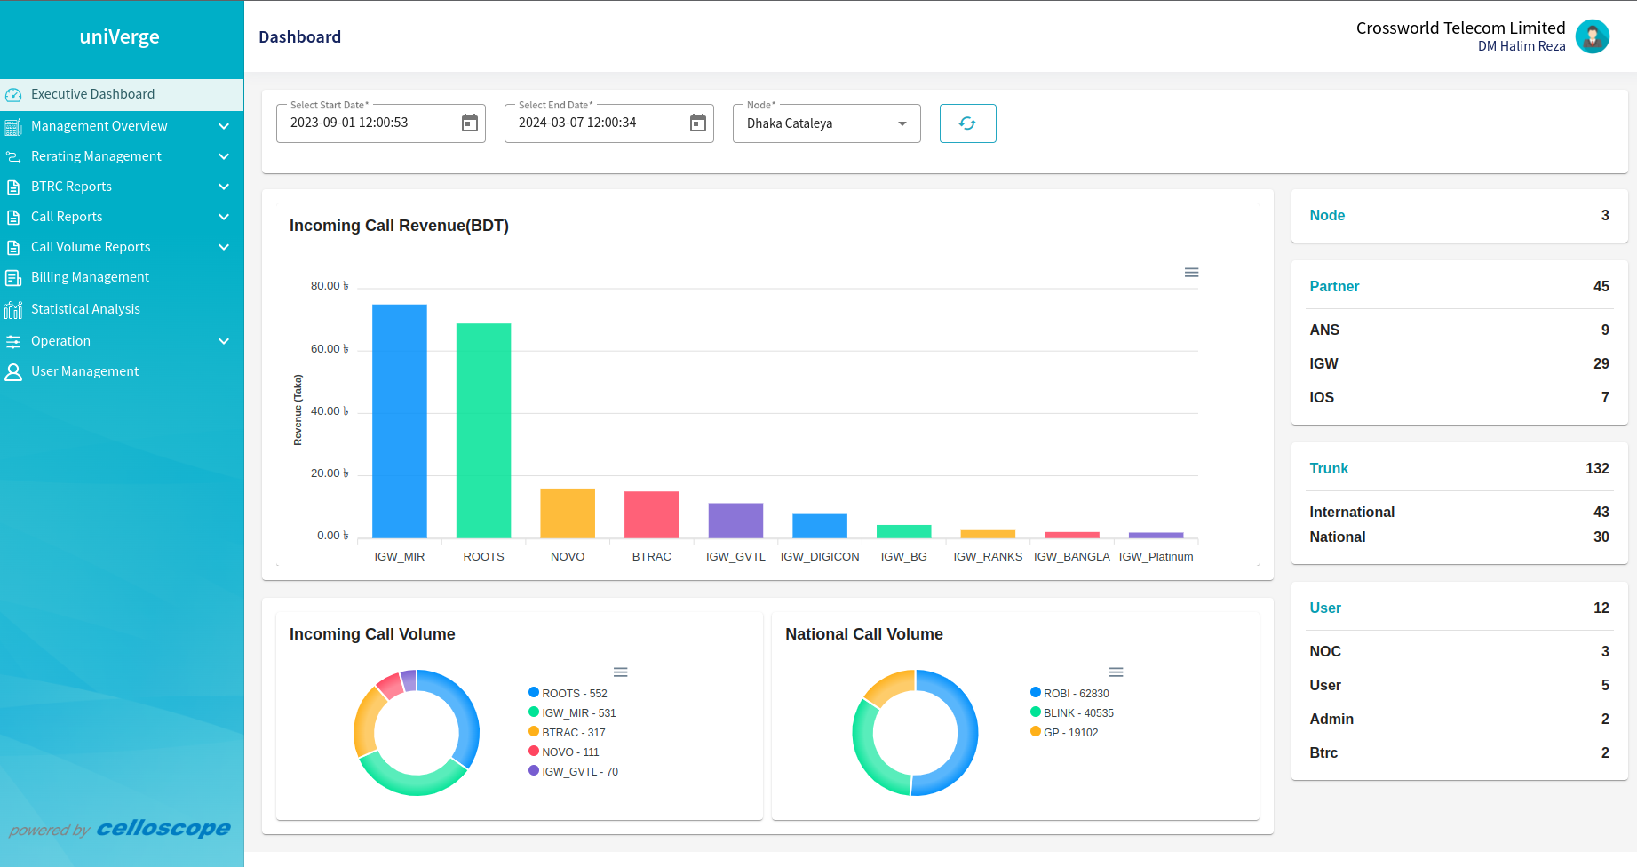Open Statistical Analysis menu item
The width and height of the screenshot is (1637, 867).
122,310
